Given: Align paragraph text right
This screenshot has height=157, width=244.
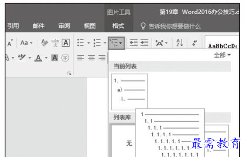Looking at the screenshot, I should [102, 58].
